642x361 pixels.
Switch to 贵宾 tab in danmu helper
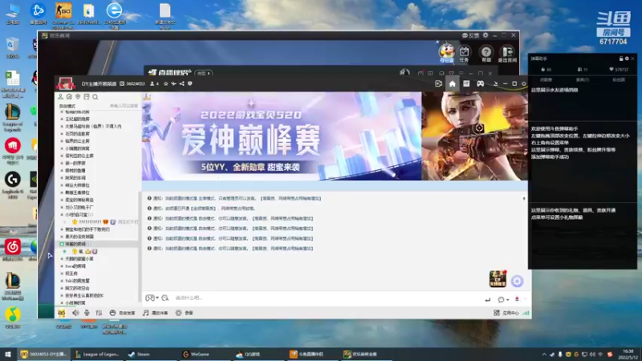pyautogui.click(x=582, y=79)
